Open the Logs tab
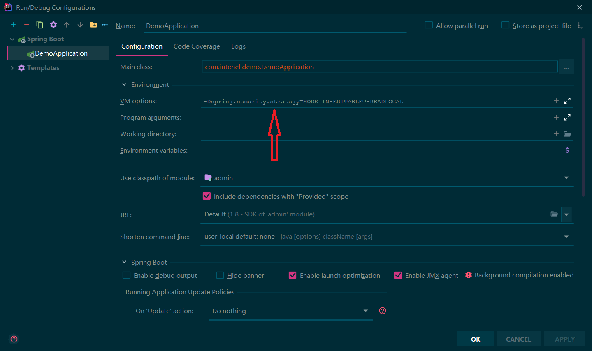This screenshot has width=592, height=351. point(238,46)
